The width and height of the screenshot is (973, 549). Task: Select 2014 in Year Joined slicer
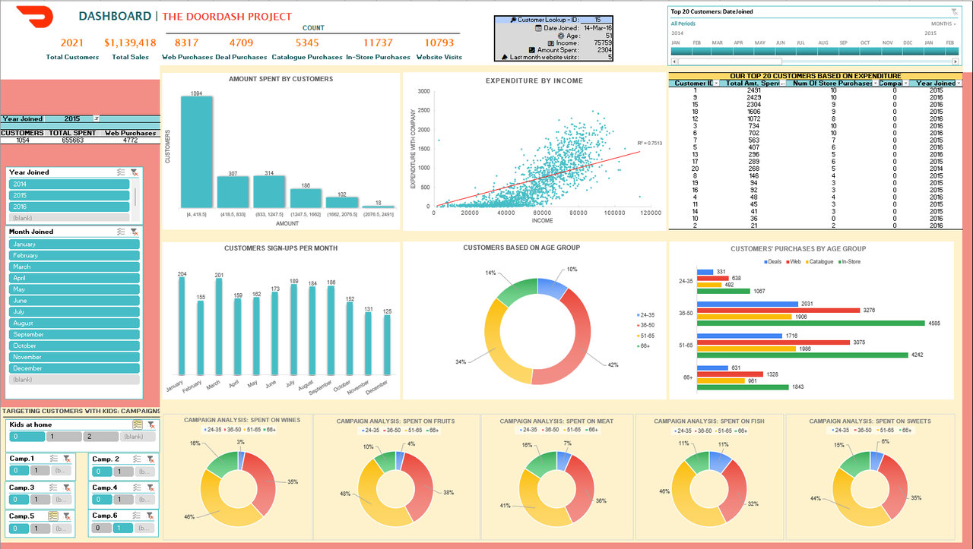pos(68,185)
